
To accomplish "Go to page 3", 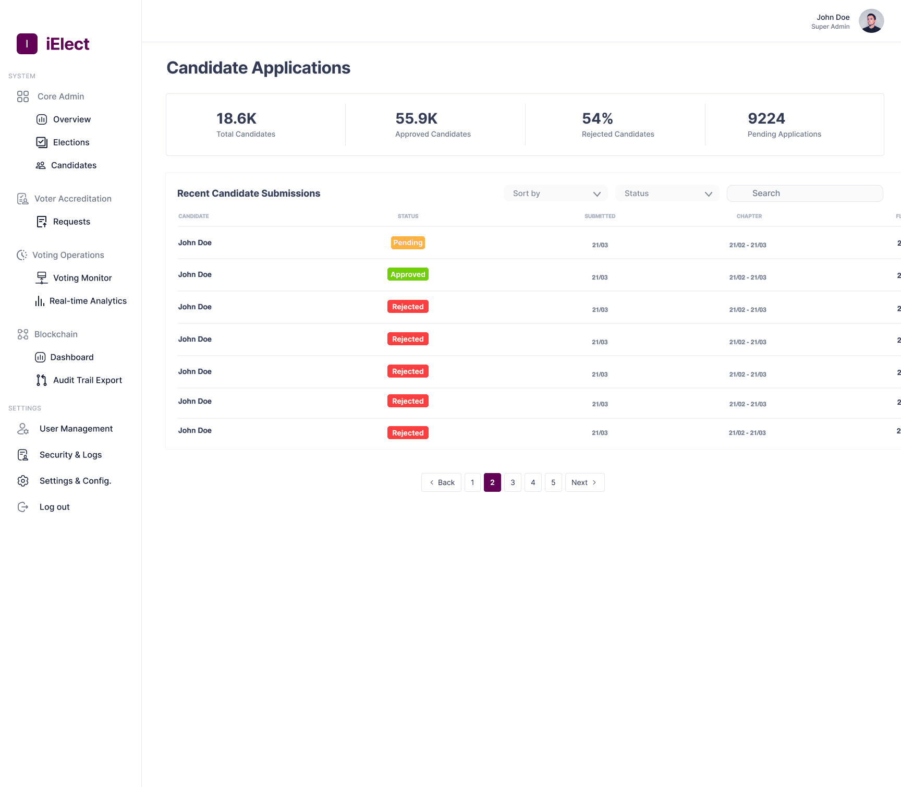I will click(513, 482).
